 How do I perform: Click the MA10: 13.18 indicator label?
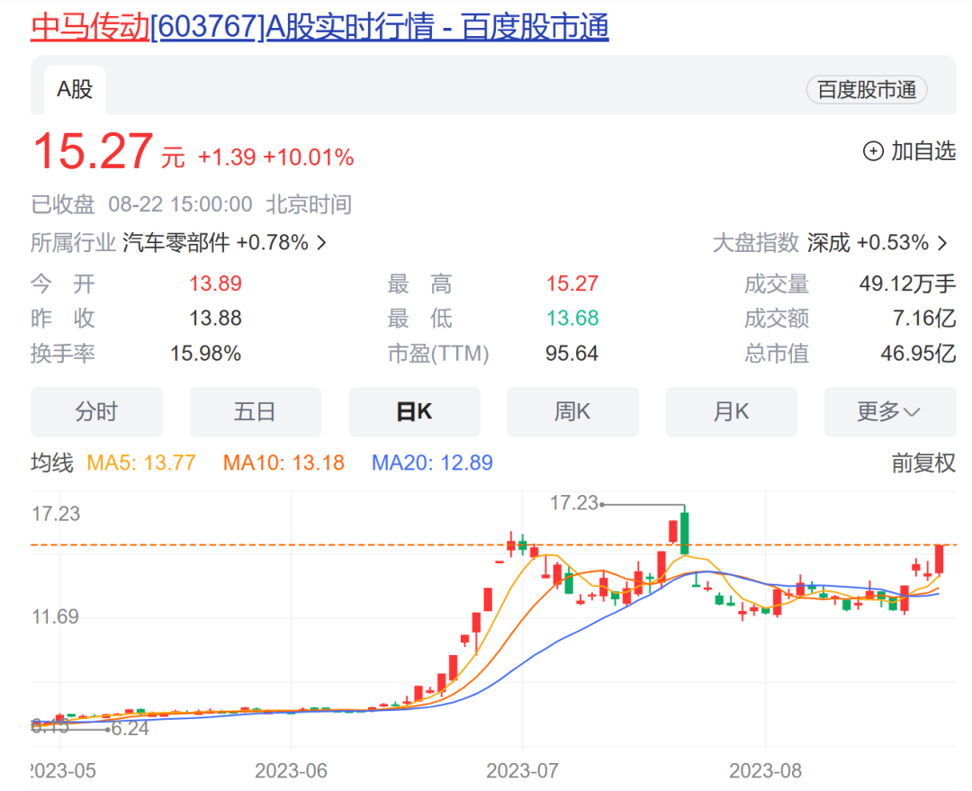click(x=283, y=463)
